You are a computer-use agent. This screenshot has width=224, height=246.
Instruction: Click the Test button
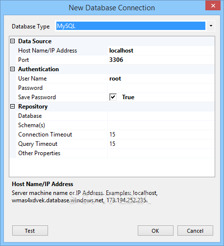pos(30,231)
